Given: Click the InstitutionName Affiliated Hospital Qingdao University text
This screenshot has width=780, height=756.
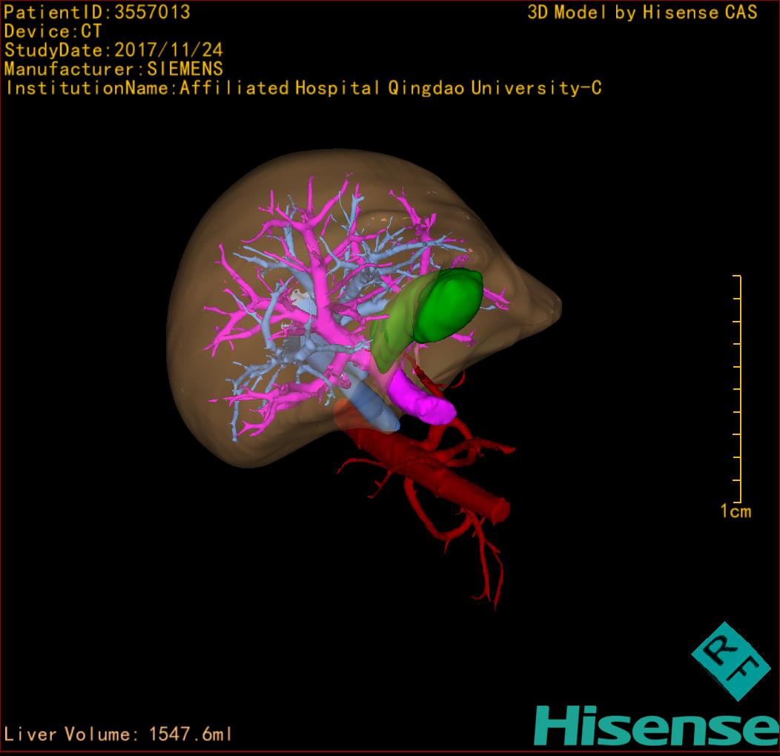Looking at the screenshot, I should [304, 88].
